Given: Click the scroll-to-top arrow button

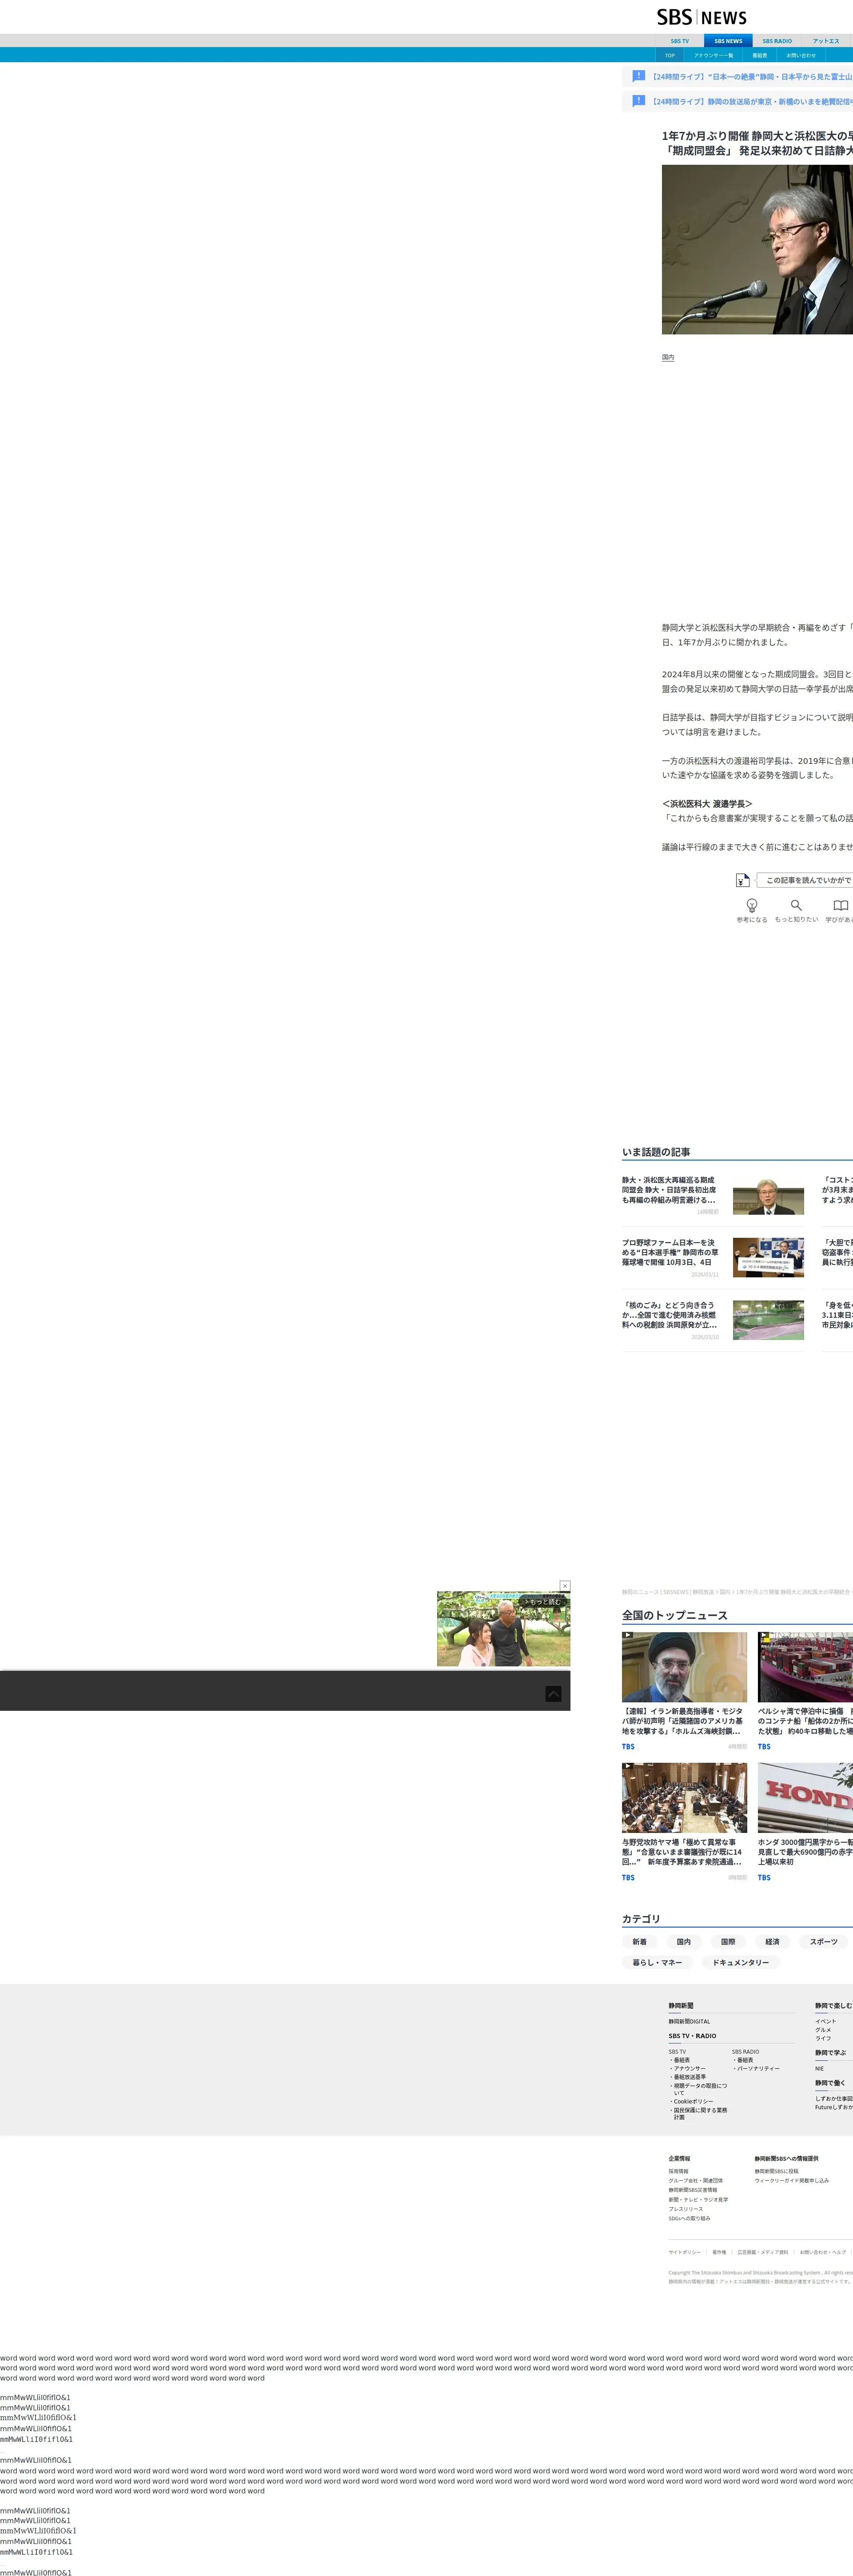Looking at the screenshot, I should pos(553,1693).
